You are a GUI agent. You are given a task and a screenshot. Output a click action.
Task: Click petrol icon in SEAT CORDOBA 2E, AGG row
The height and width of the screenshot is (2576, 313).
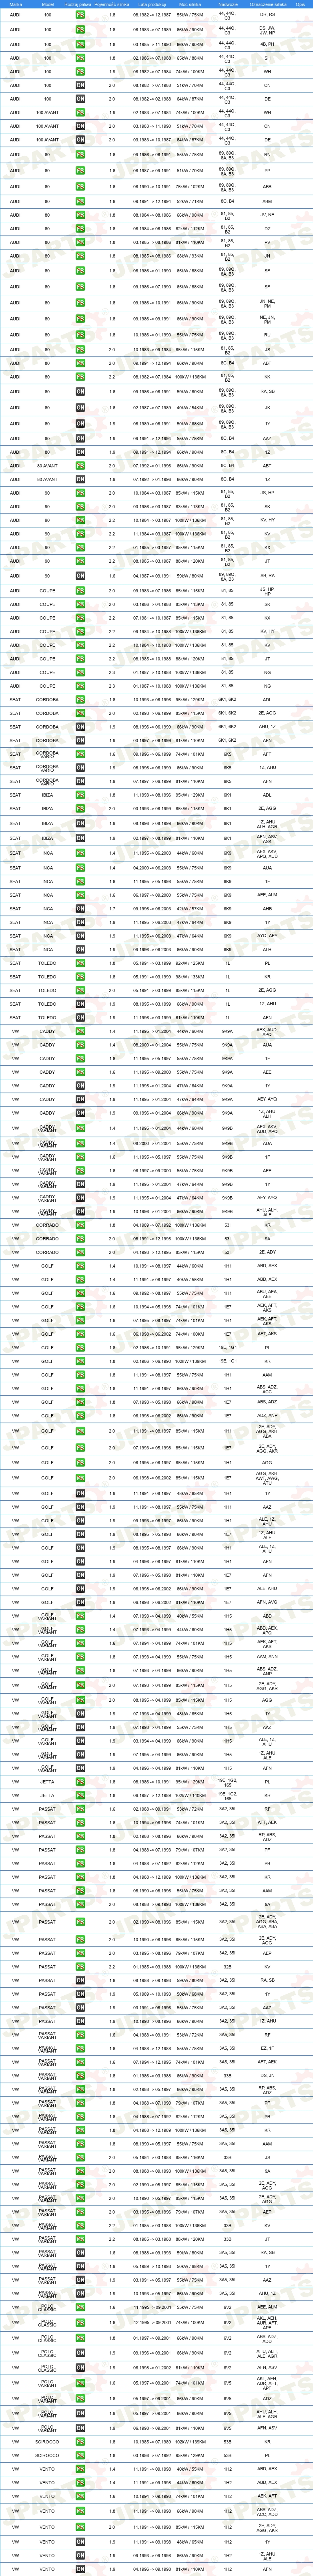pos(80,713)
